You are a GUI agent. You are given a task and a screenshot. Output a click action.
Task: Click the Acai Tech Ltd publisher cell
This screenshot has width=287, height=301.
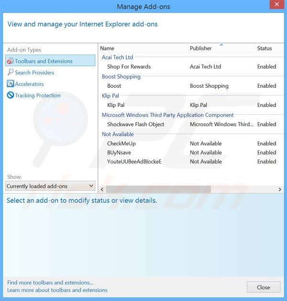click(x=205, y=67)
